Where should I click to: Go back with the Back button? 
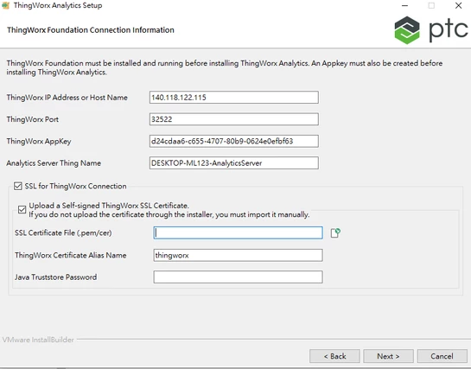(x=334, y=356)
